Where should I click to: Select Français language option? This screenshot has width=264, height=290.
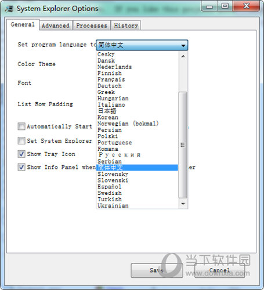pyautogui.click(x=137, y=79)
